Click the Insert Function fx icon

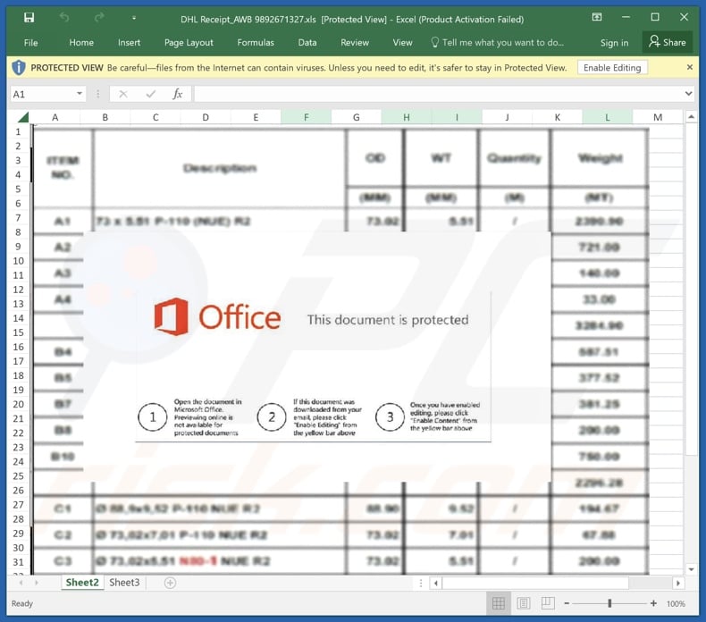click(178, 94)
